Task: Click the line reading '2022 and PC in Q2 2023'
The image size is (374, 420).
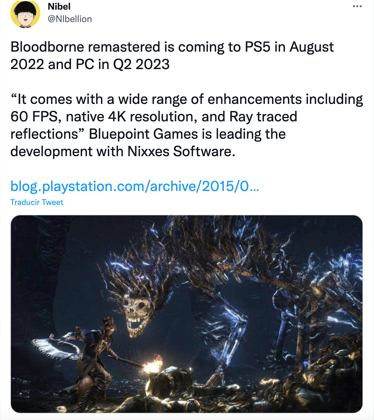Action: tap(90, 65)
